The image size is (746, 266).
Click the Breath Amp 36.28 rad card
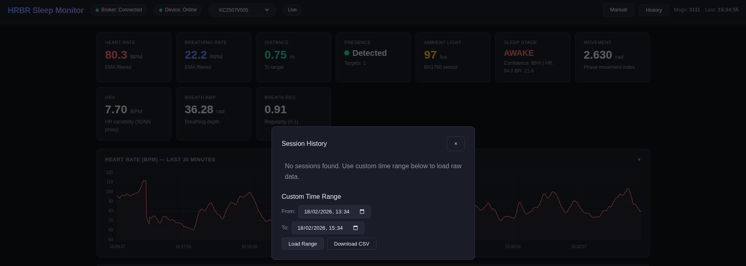pyautogui.click(x=214, y=114)
